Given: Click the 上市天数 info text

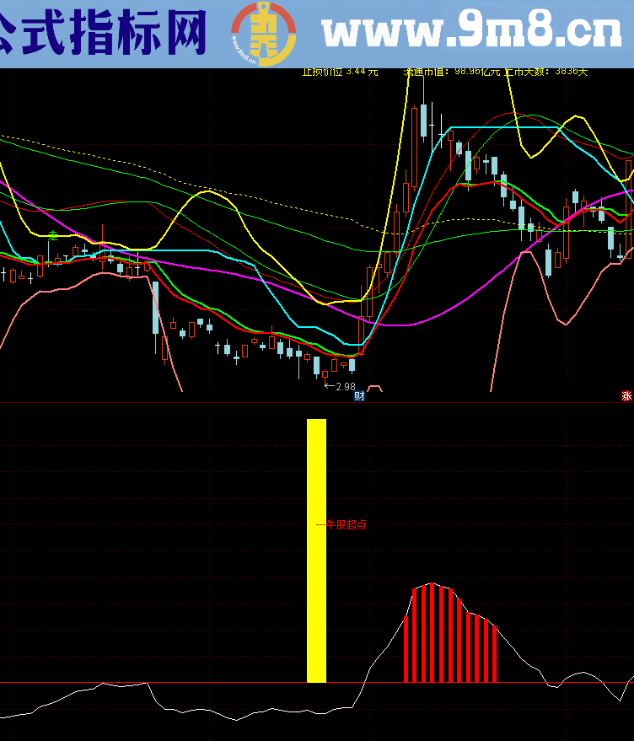Looking at the screenshot, I should [x=546, y=72].
